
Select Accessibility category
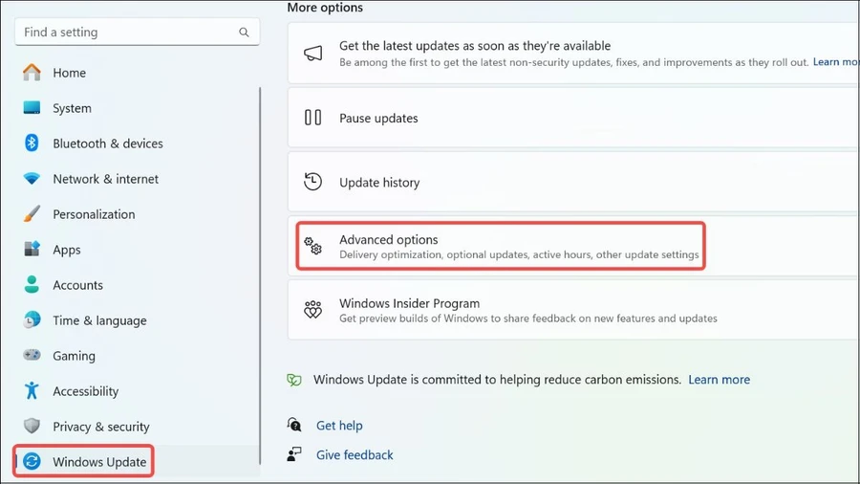86,391
